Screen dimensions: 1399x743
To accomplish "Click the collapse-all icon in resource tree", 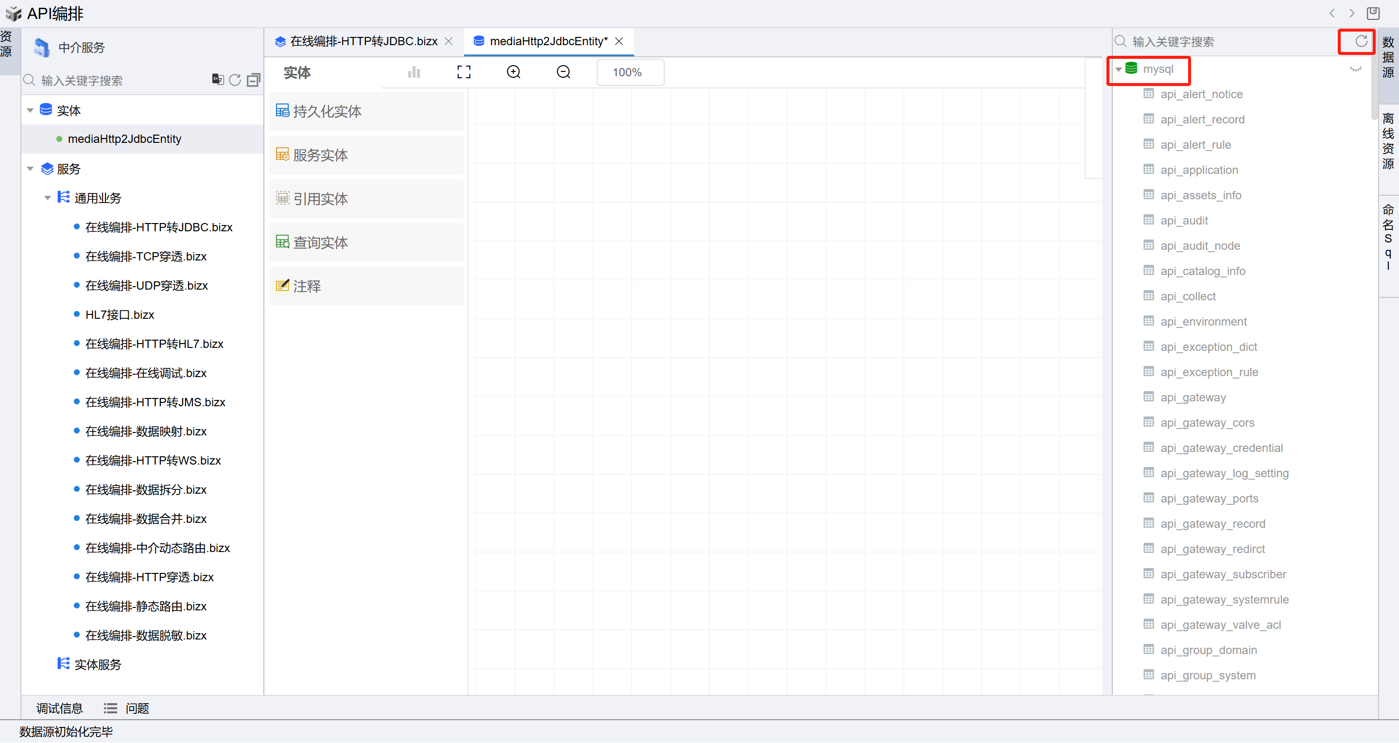I will point(253,80).
